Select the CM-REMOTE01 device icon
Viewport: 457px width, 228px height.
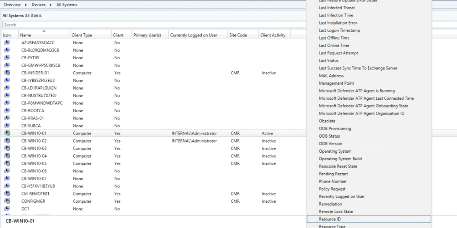(7, 194)
